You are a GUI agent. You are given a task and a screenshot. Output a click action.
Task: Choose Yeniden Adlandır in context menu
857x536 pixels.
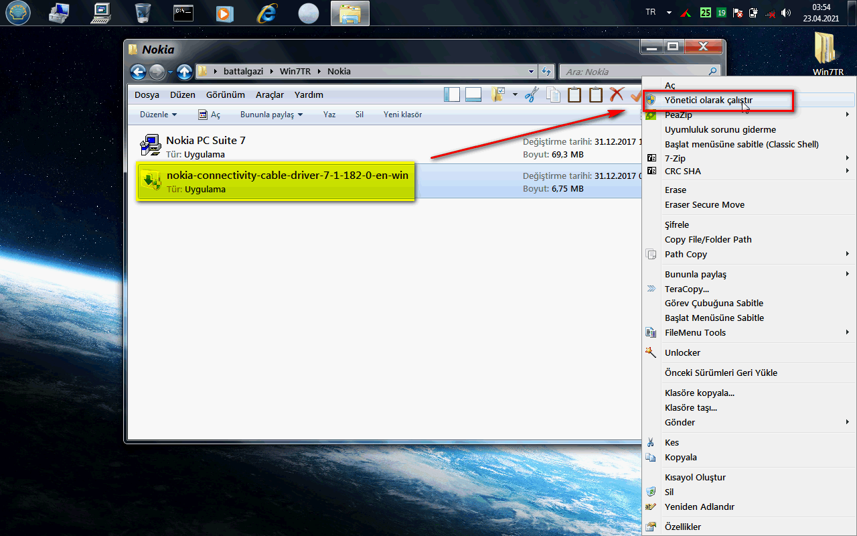click(x=749, y=507)
